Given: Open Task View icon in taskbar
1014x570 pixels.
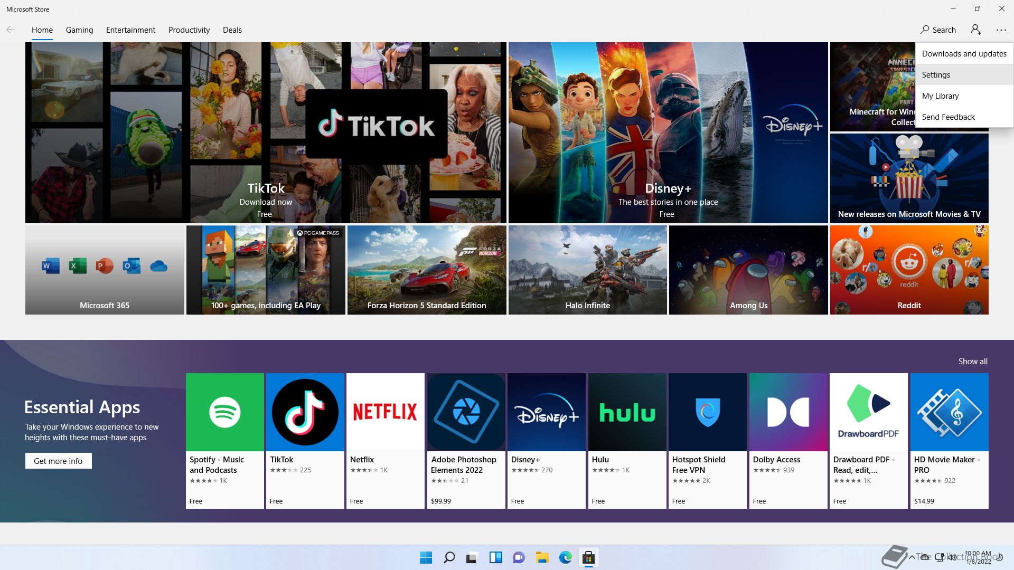Looking at the screenshot, I should point(472,557).
